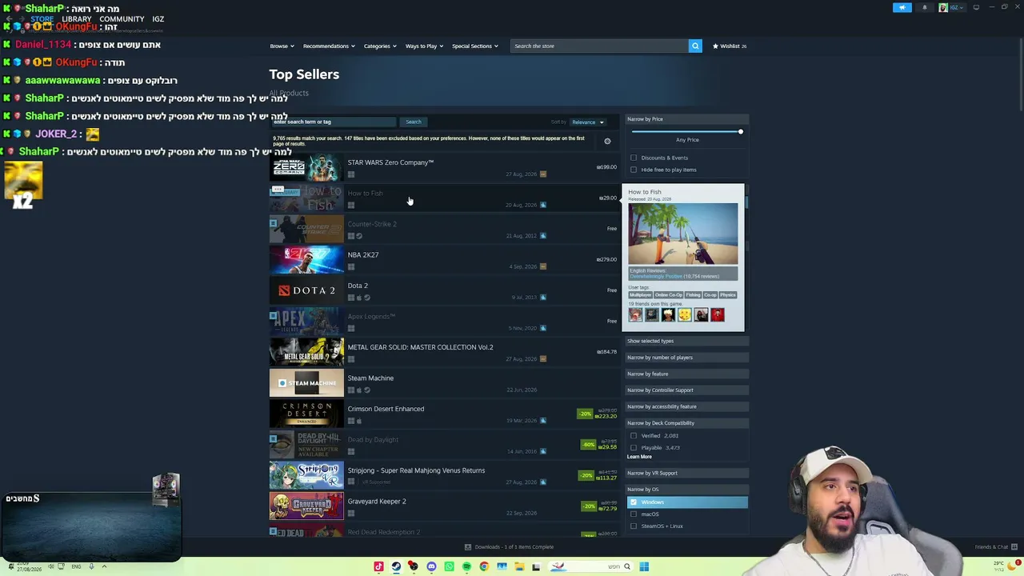Open the Special Sections dropdown
Viewport: 1024px width, 576px height.
475,46
